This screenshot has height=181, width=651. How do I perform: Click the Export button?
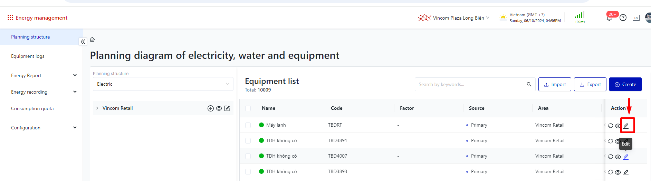click(590, 84)
